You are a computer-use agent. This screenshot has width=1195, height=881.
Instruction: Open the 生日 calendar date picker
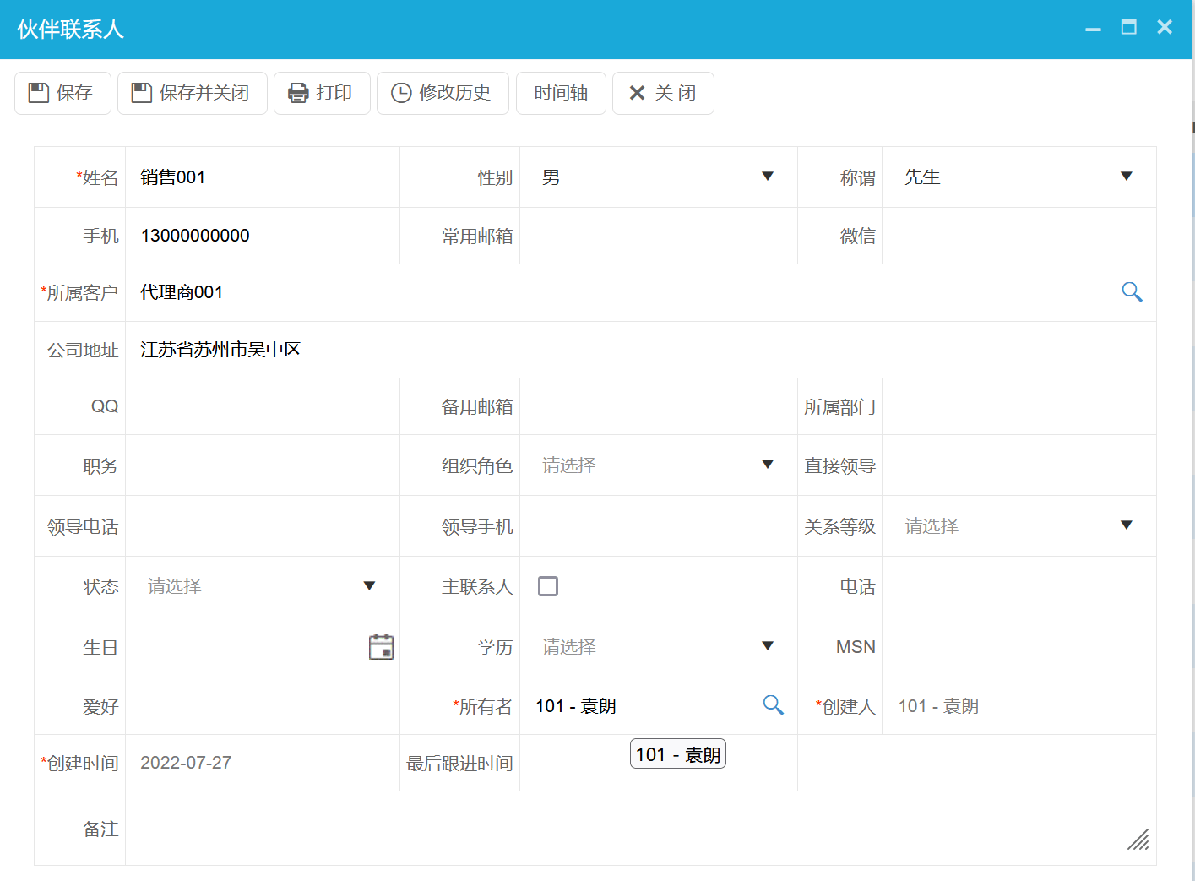[381, 647]
